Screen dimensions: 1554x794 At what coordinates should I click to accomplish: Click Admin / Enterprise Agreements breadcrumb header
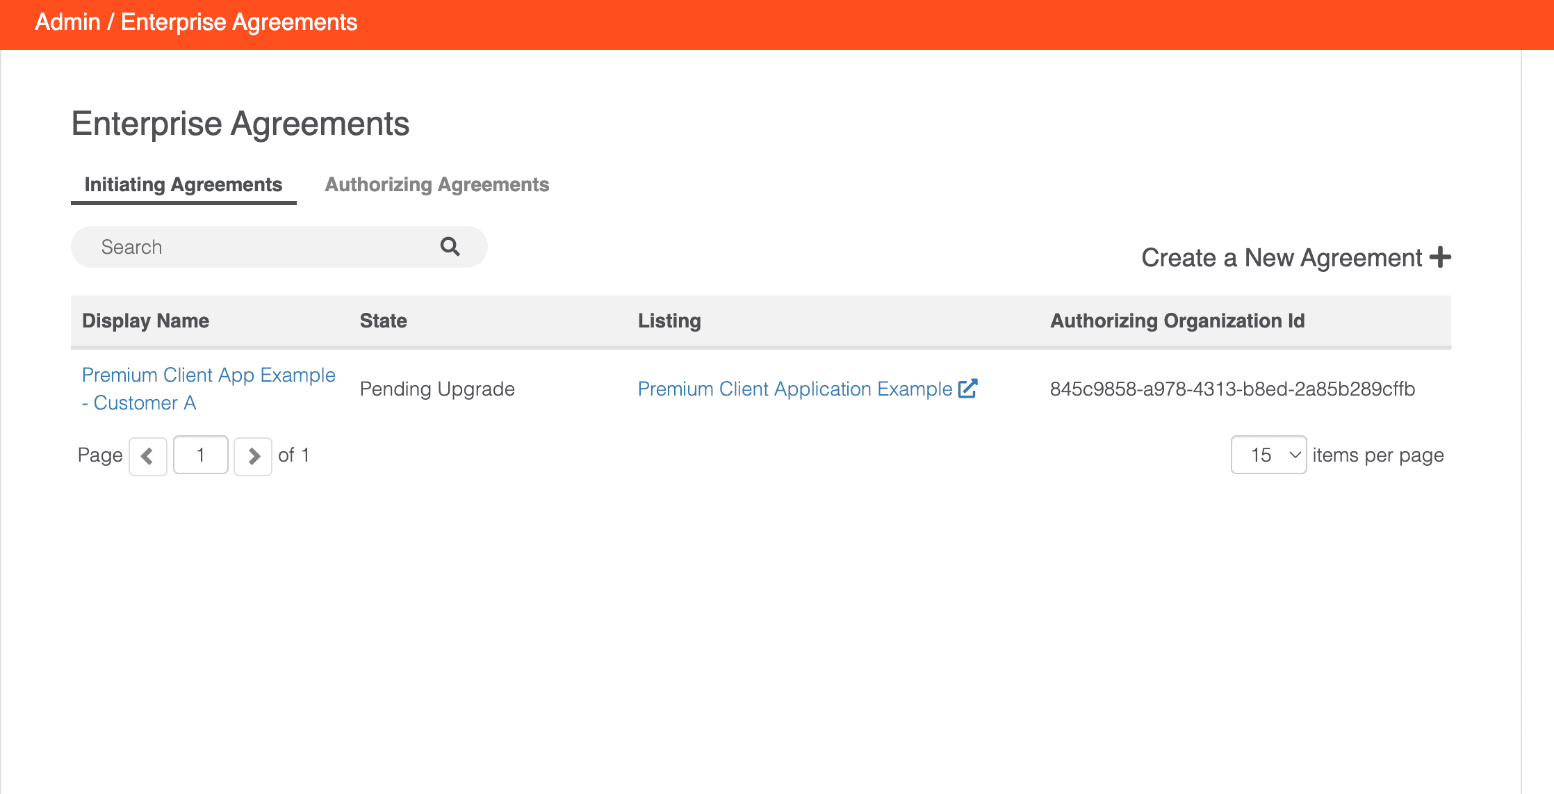pos(196,22)
